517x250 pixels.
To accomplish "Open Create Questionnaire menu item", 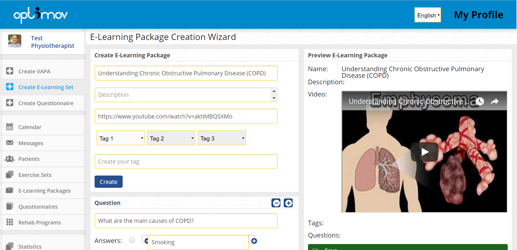I will 43,103.
